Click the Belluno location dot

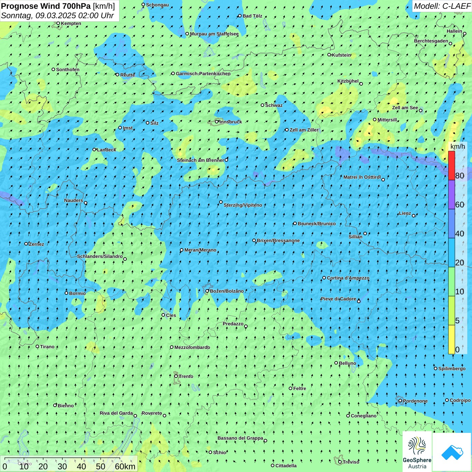pyautogui.click(x=336, y=363)
